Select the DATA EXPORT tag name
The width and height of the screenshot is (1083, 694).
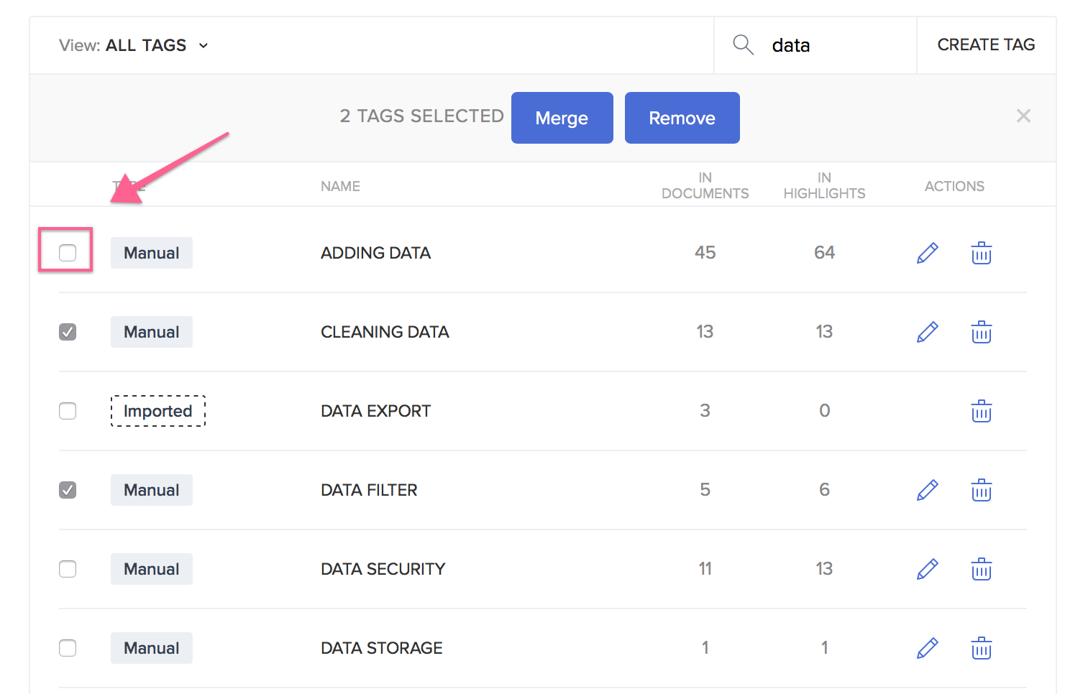[375, 411]
